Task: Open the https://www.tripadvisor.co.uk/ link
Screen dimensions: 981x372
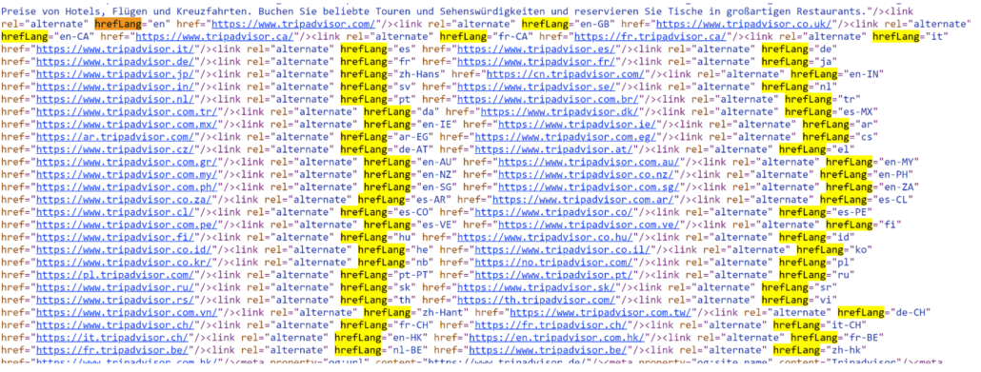Action: pos(744,24)
